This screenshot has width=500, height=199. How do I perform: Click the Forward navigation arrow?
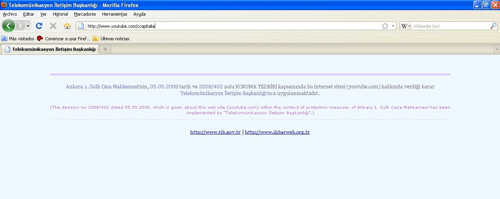tap(20, 26)
